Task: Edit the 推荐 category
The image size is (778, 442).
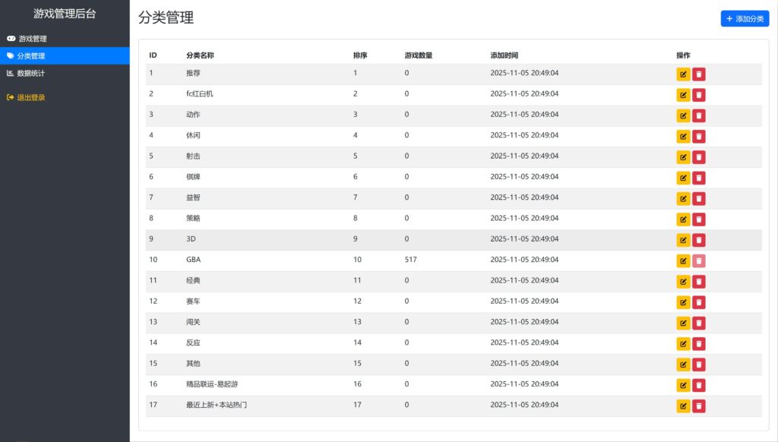Action: 684,73
